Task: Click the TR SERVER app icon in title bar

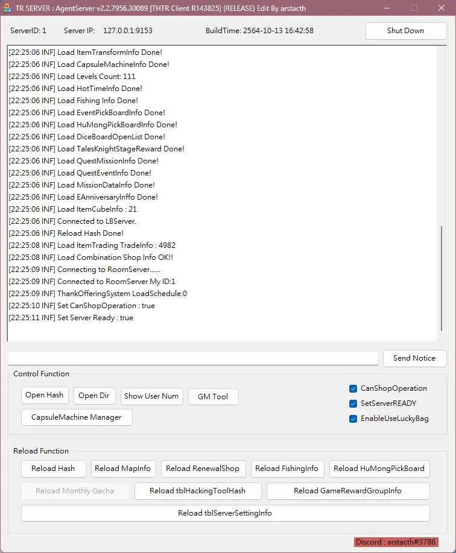Action: point(7,8)
